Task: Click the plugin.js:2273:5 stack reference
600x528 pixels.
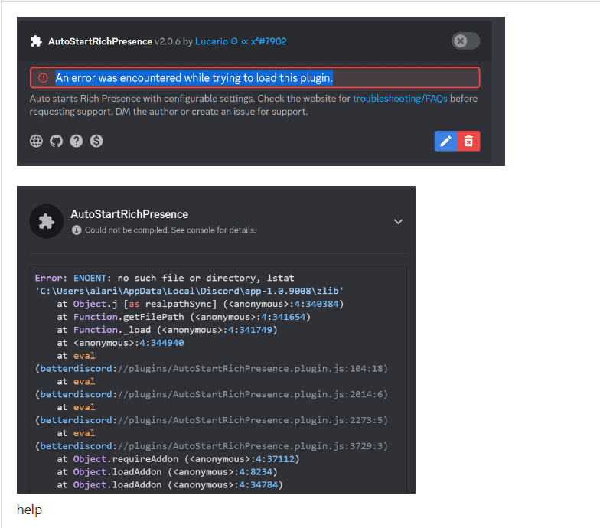Action: 211,420
